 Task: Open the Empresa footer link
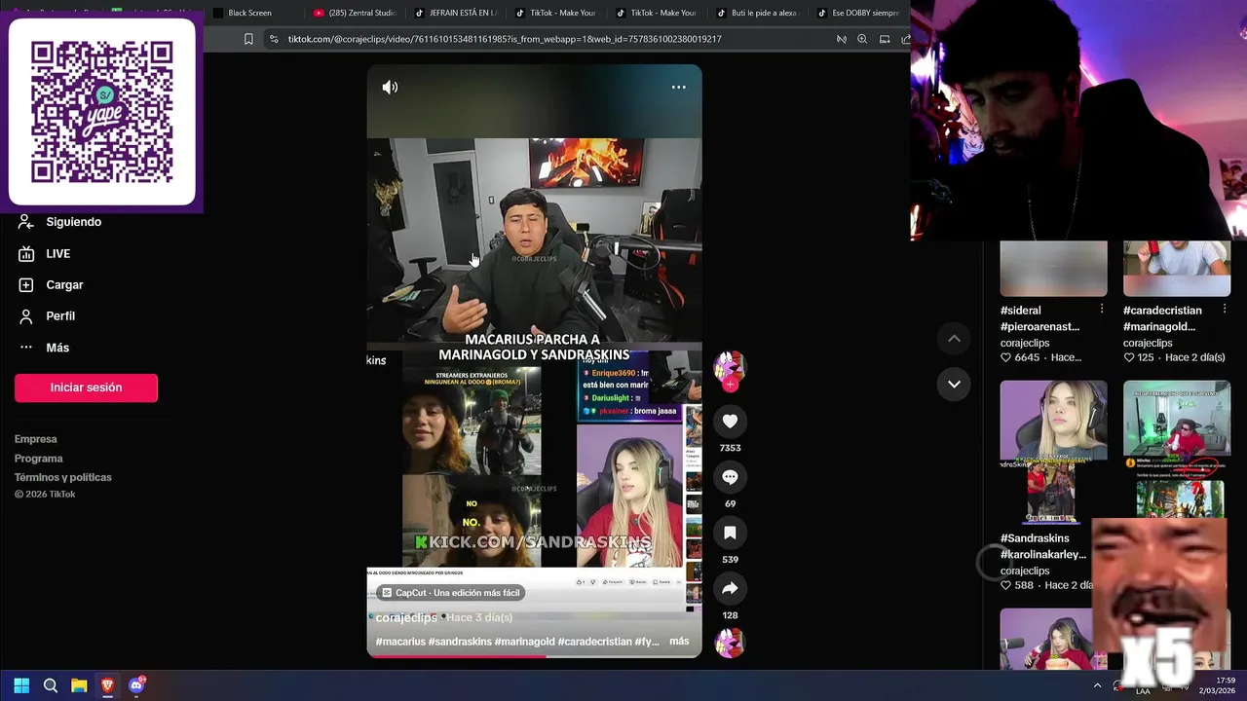point(36,439)
